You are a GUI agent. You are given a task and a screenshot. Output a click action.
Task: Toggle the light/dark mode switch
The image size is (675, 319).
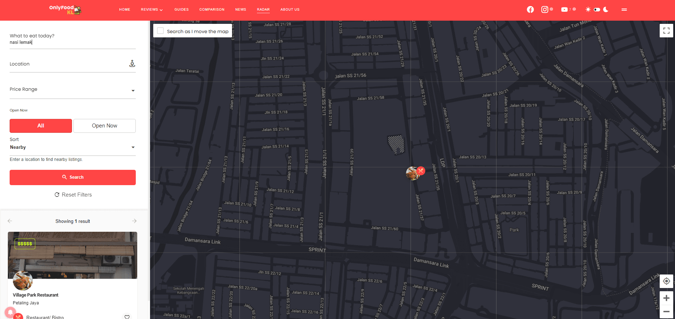[597, 10]
